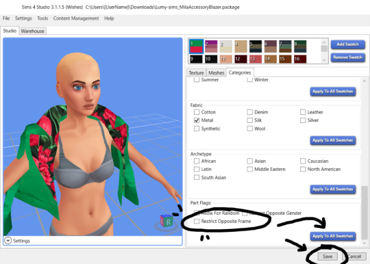This screenshot has height=264, width=370.
Task: Choose swatch number 12
Action: tap(241, 59)
